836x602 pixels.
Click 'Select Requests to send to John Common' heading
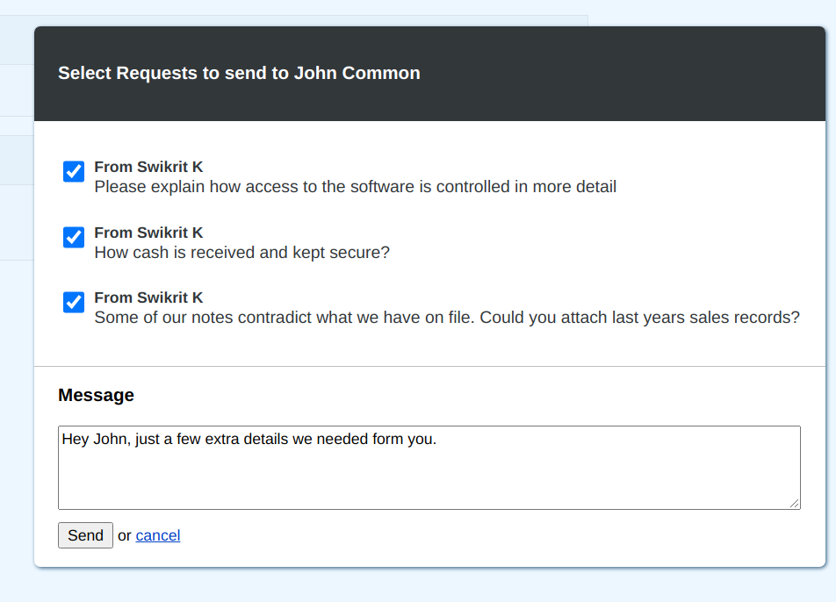point(238,73)
